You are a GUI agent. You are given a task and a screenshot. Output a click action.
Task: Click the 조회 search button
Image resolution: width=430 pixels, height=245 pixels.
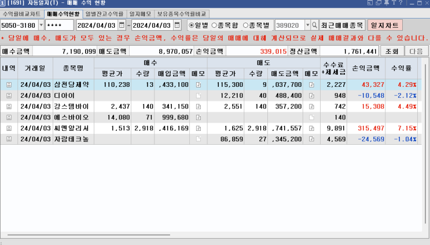[392, 52]
